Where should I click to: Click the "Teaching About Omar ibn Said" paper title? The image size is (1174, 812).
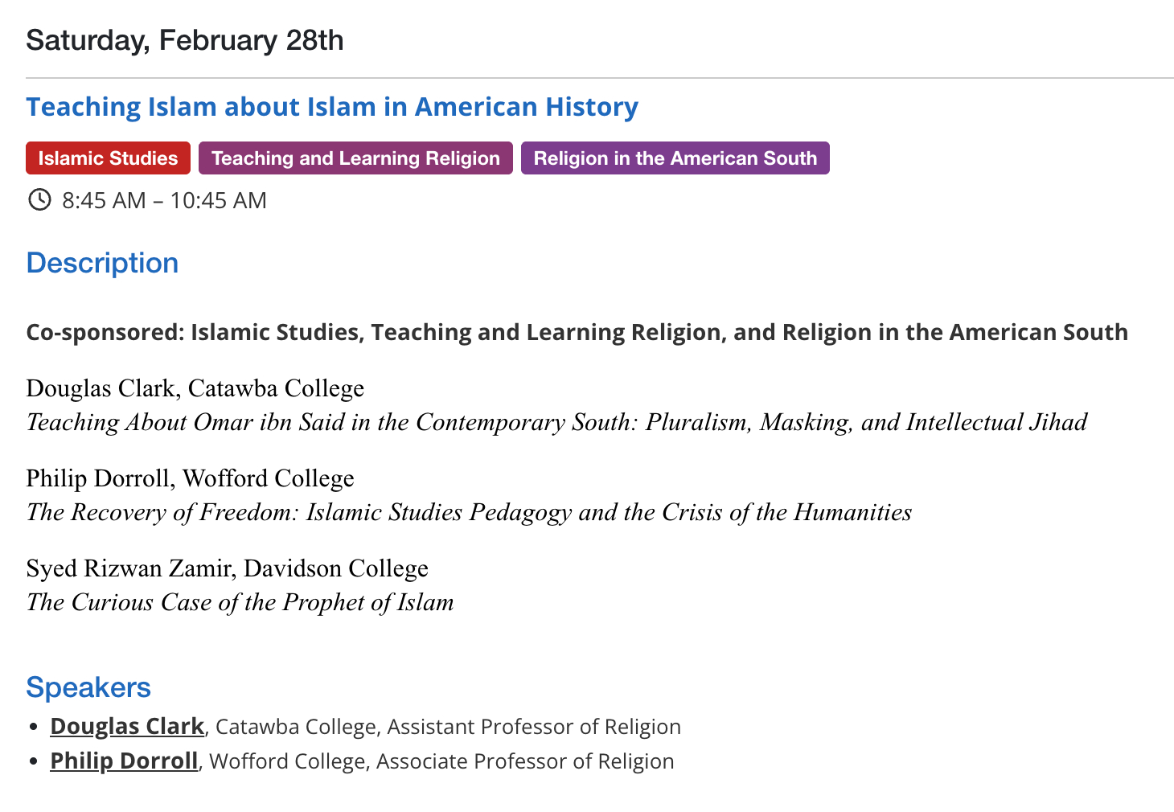[556, 422]
